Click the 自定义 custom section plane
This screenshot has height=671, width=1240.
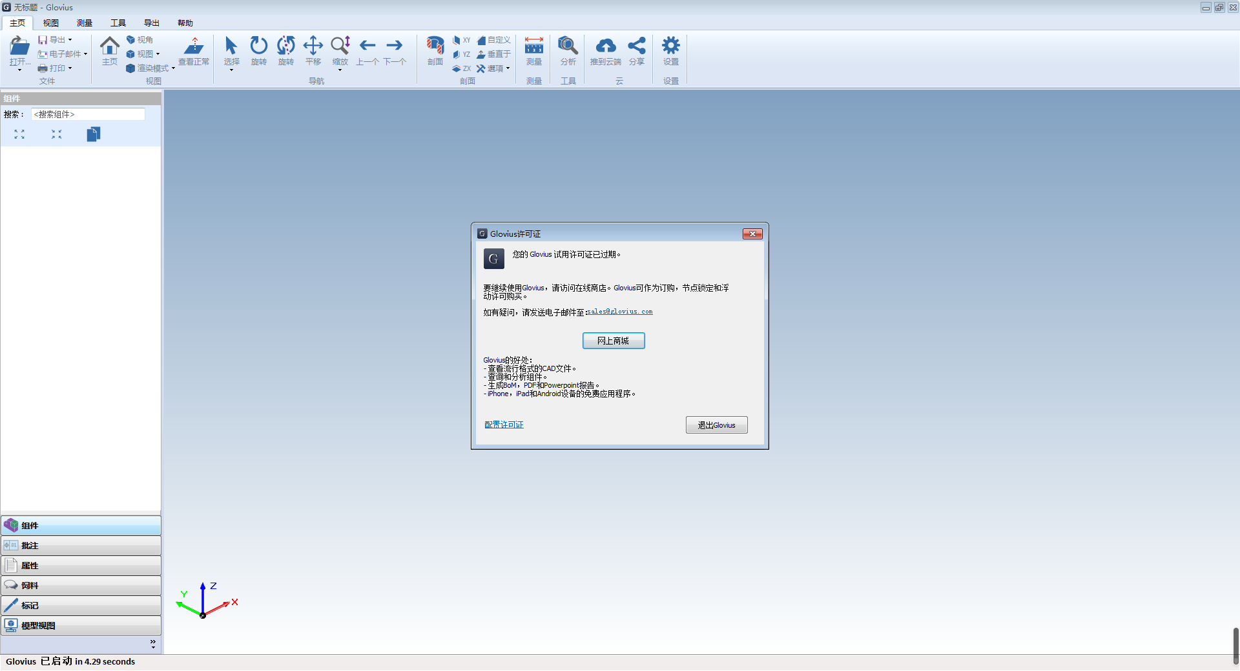coord(494,40)
